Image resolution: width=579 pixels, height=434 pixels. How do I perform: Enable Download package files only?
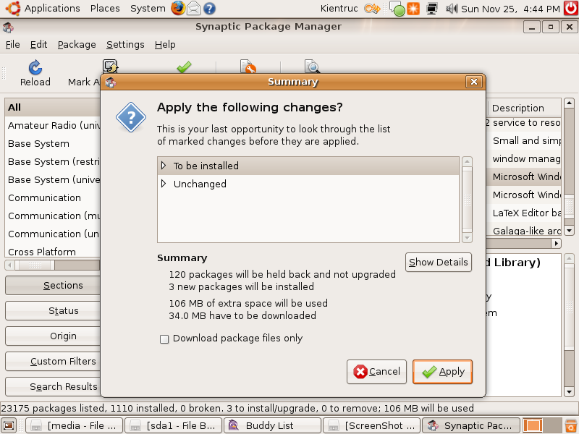(164, 339)
